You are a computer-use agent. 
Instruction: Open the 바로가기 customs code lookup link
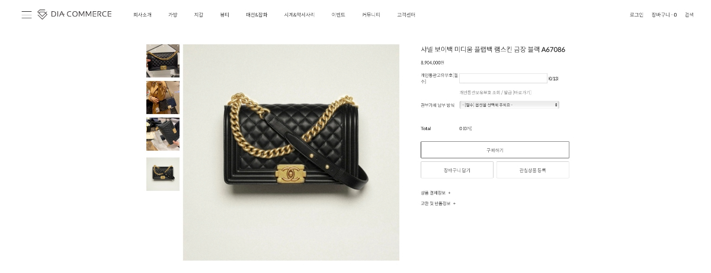[522, 92]
